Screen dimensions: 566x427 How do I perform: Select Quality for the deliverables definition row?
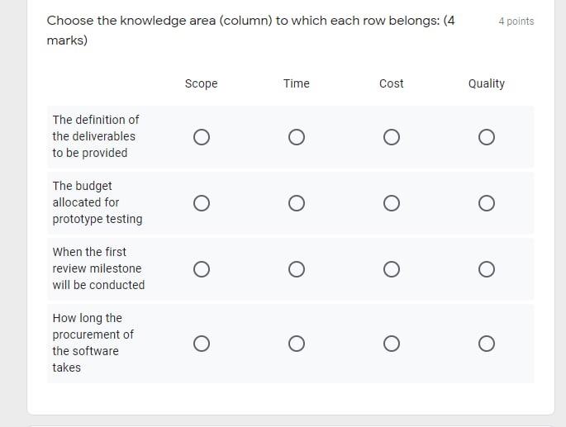[487, 137]
